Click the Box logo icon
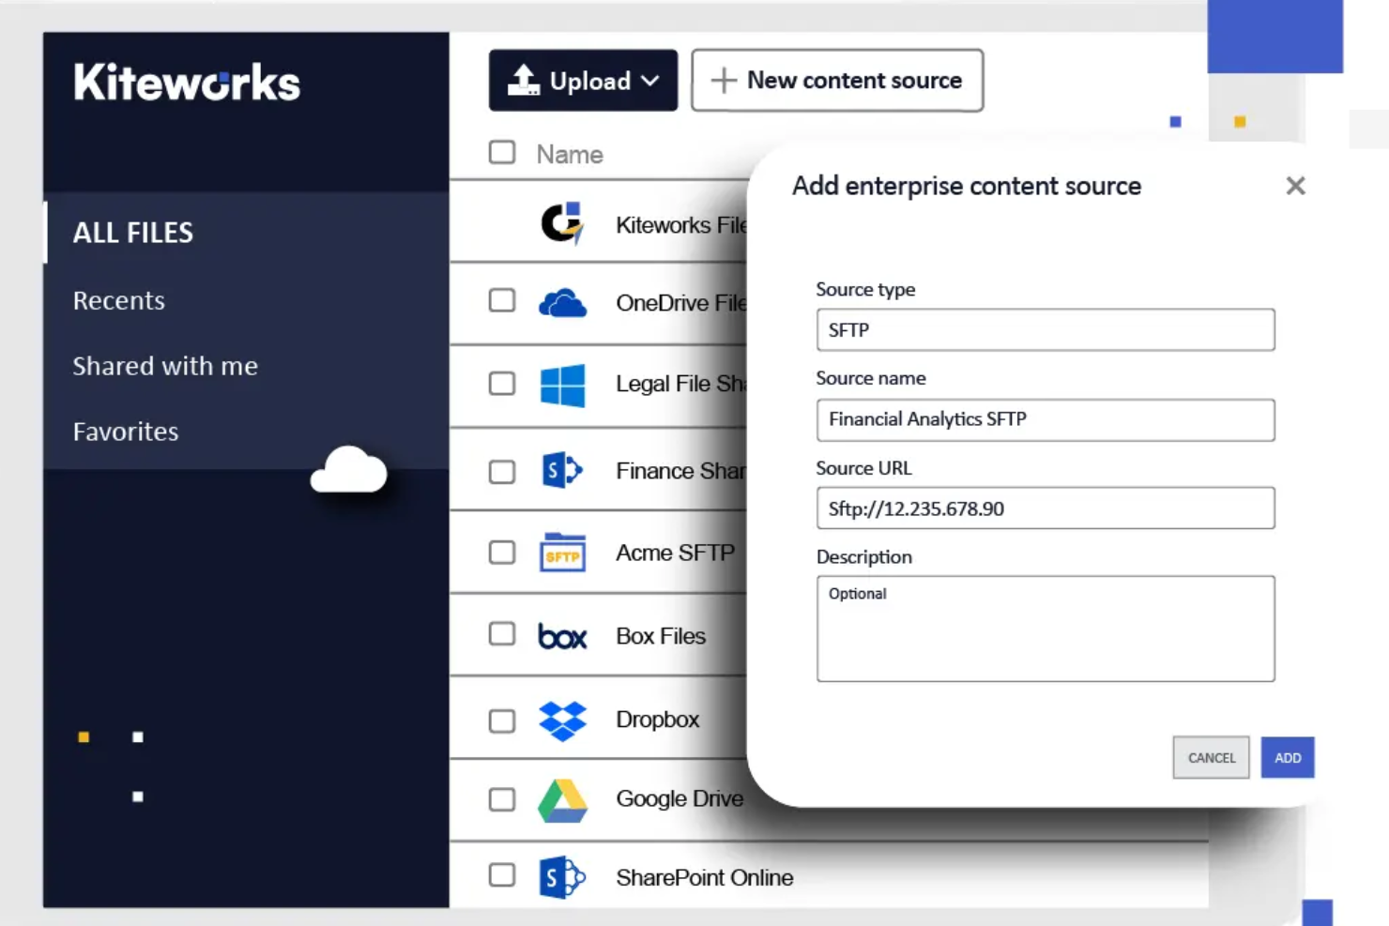 pyautogui.click(x=562, y=636)
